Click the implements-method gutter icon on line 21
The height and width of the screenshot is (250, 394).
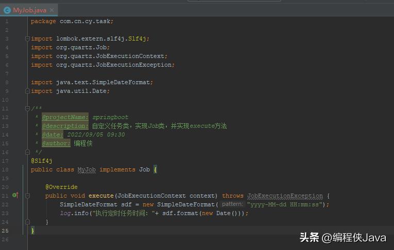(x=15, y=195)
